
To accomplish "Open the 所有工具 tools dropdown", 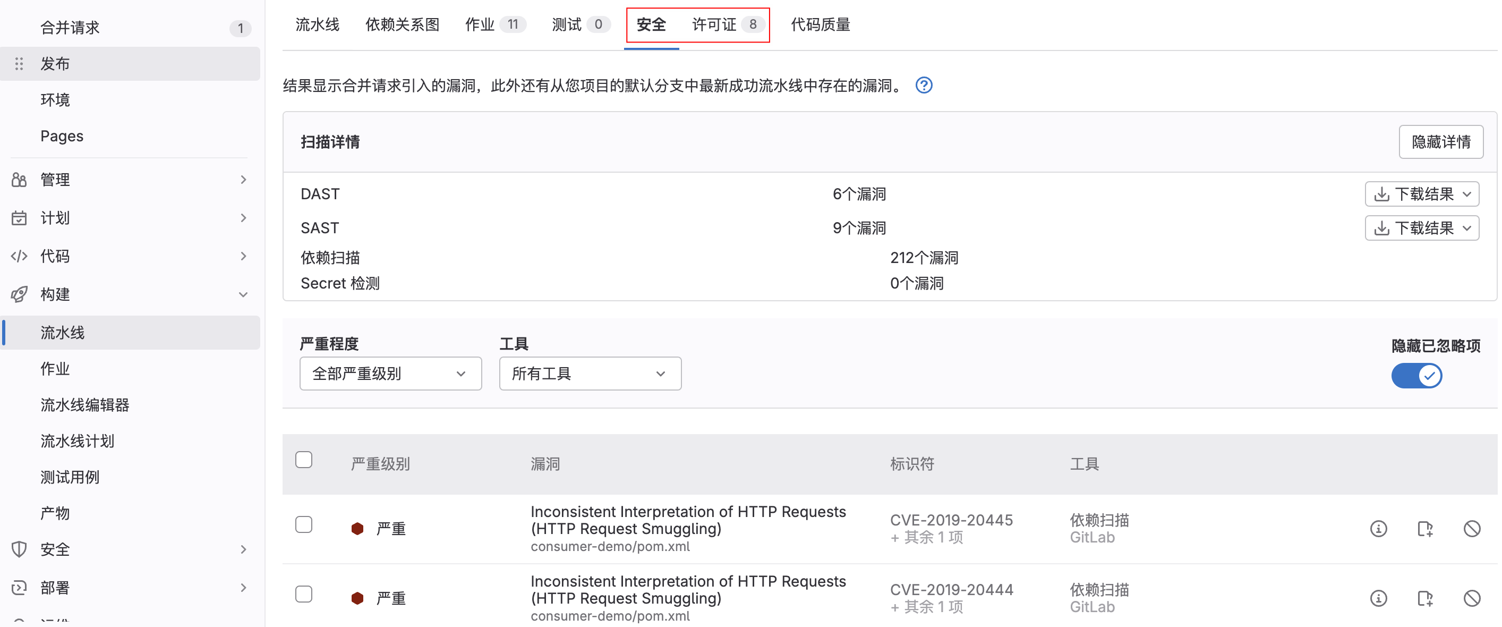I will coord(590,374).
